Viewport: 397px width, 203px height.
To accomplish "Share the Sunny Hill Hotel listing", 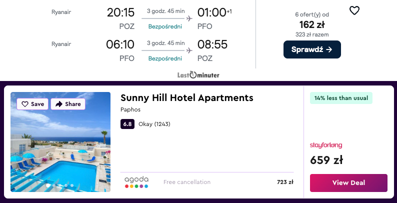I will (x=68, y=104).
